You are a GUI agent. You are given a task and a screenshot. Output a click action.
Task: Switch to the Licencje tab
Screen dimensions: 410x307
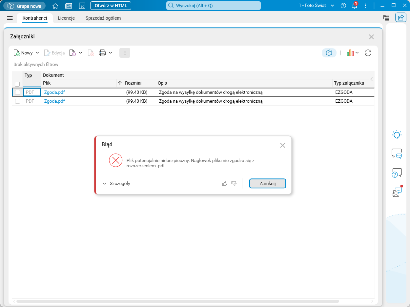[66, 18]
